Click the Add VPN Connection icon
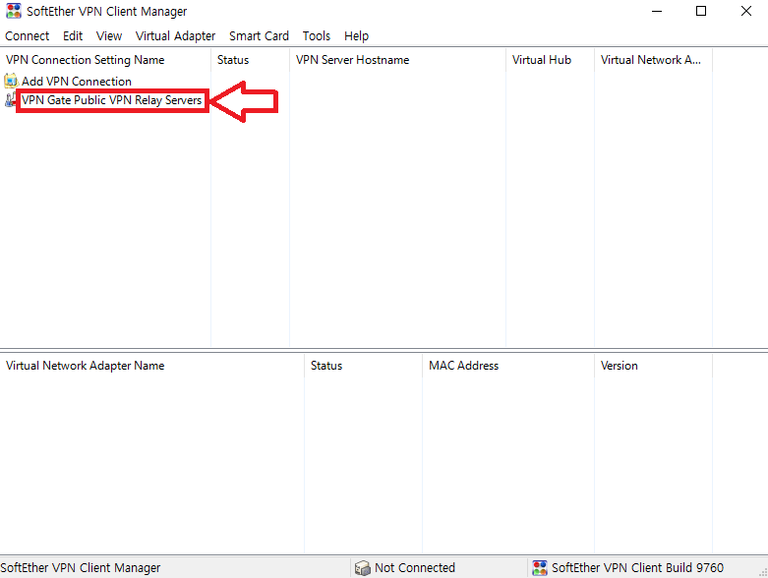This screenshot has height=578, width=768. pyautogui.click(x=11, y=81)
